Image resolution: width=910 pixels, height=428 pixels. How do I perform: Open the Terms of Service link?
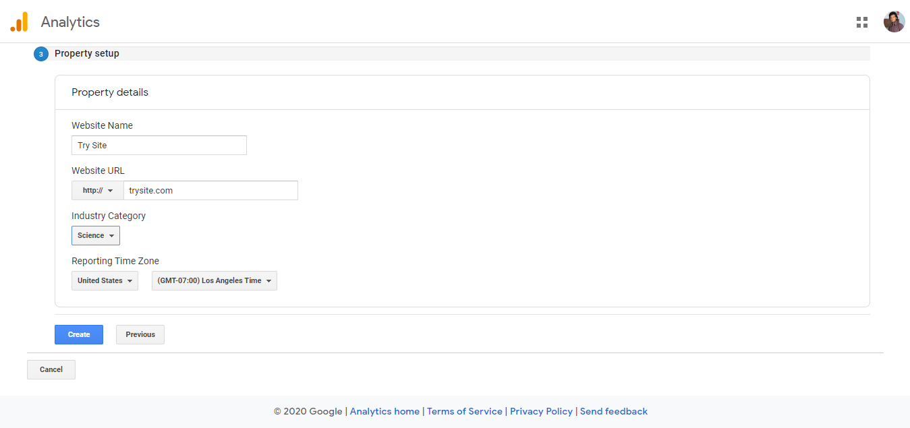coord(465,411)
